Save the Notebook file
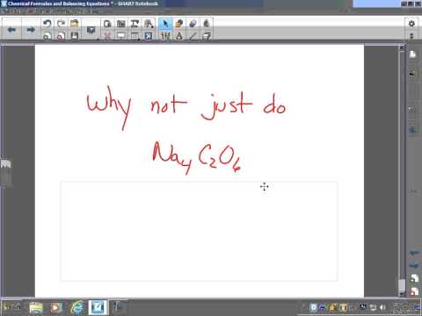The height and width of the screenshot is (316, 422). pos(75,36)
